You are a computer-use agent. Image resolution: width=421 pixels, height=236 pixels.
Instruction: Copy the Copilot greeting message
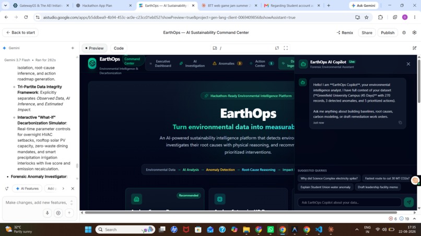tap(400, 122)
